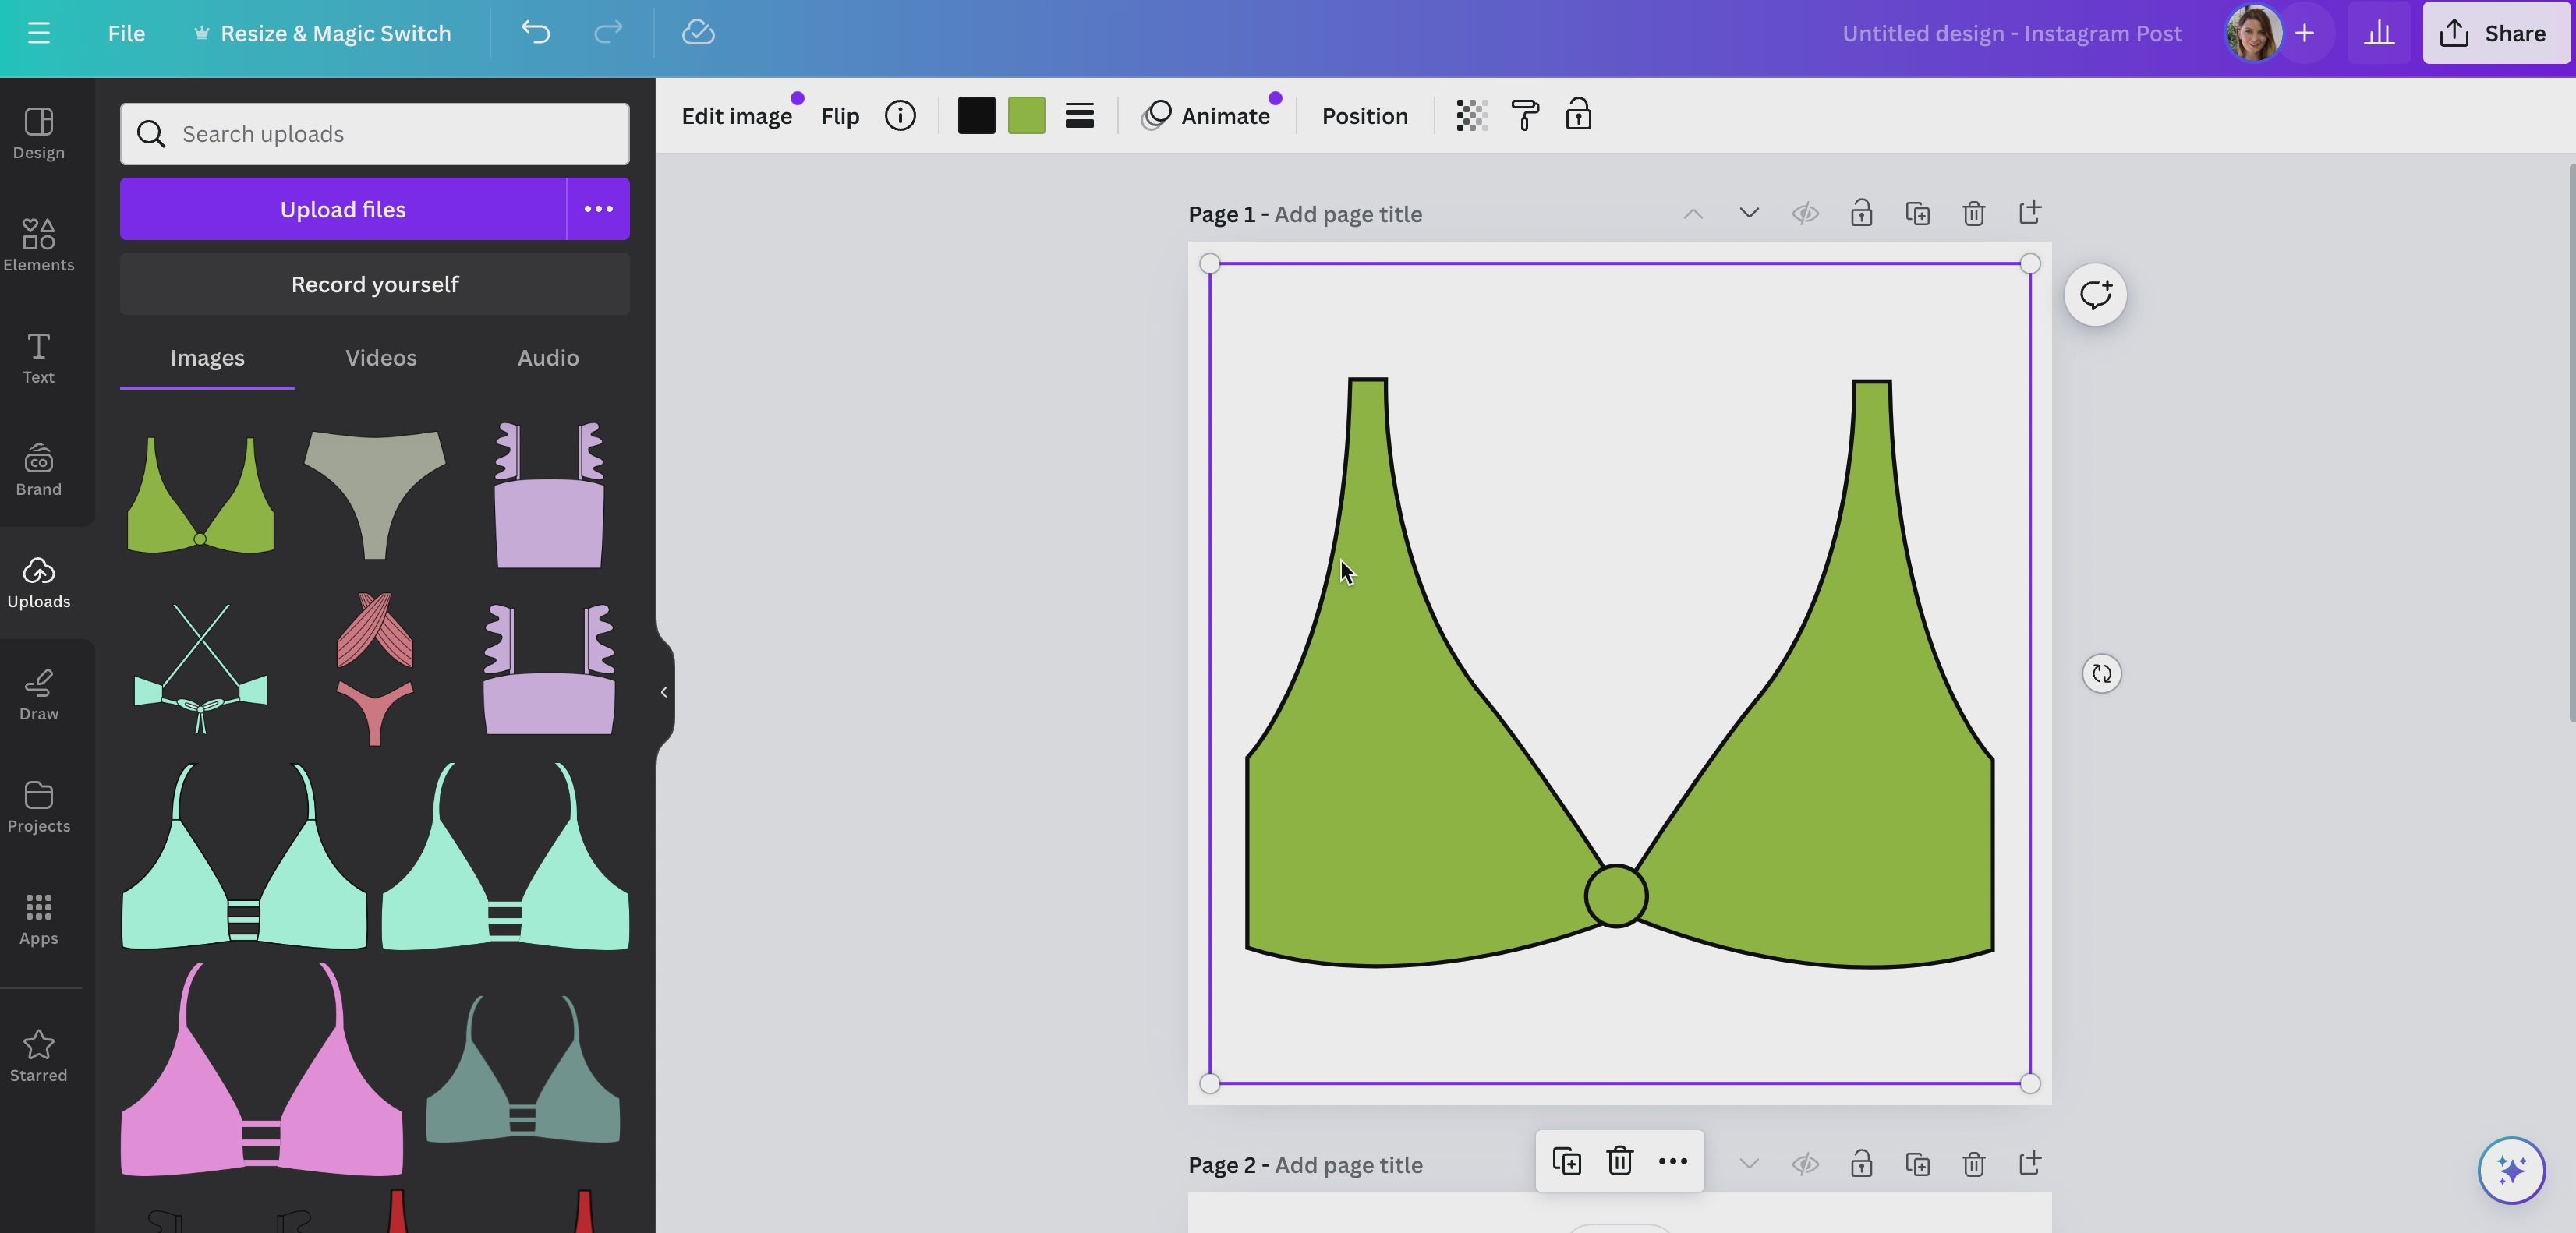This screenshot has height=1233, width=2576.
Task: Click the image info icon
Action: 900,116
